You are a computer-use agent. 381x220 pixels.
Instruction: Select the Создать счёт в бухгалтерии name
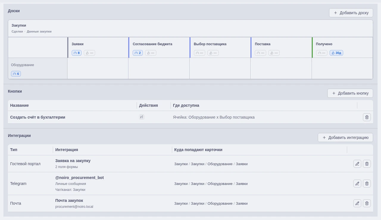tap(38, 117)
